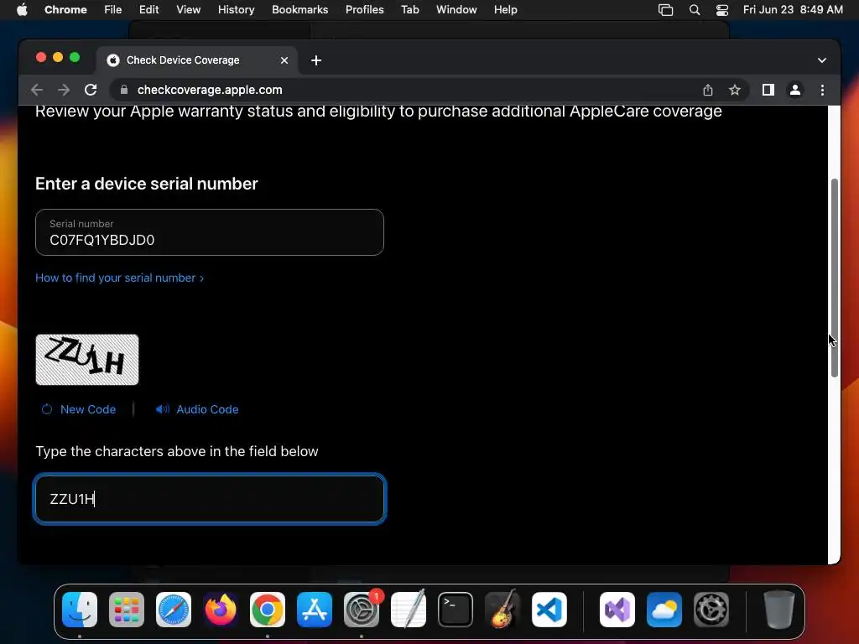Click the date and time in menu bar
The height and width of the screenshot is (644, 859).
[x=793, y=10]
